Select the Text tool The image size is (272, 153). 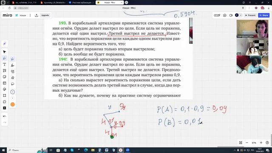[x=5, y=64]
